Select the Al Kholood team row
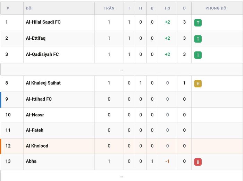 pyautogui.click(x=122, y=146)
